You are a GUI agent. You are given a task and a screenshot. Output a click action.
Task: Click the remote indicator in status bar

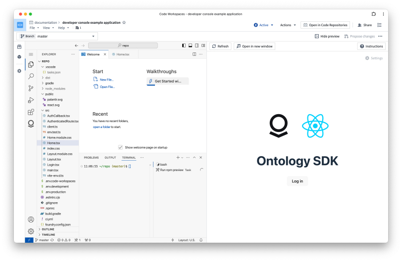(29, 240)
